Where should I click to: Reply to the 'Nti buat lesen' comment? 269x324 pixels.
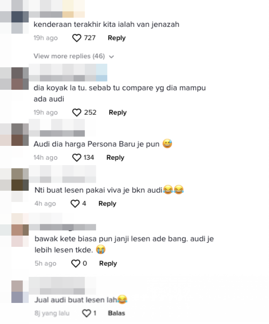click(107, 204)
